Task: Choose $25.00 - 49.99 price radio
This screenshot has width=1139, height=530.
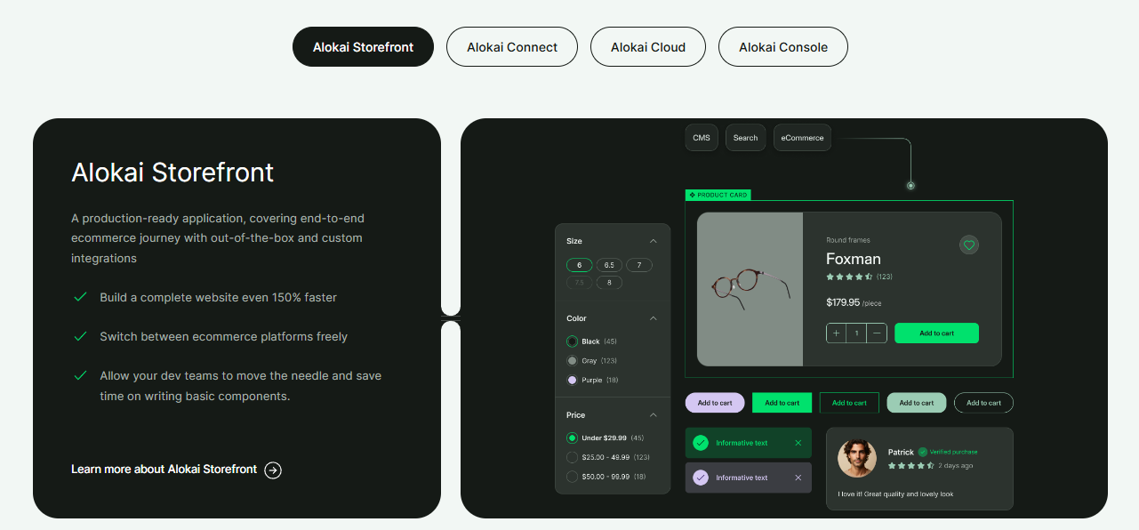Action: pos(572,457)
